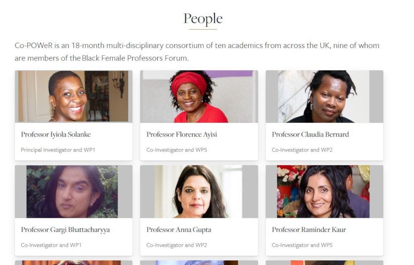Viewport: 414px width, 265px height.
Task: Click the People section heading
Action: point(203,19)
